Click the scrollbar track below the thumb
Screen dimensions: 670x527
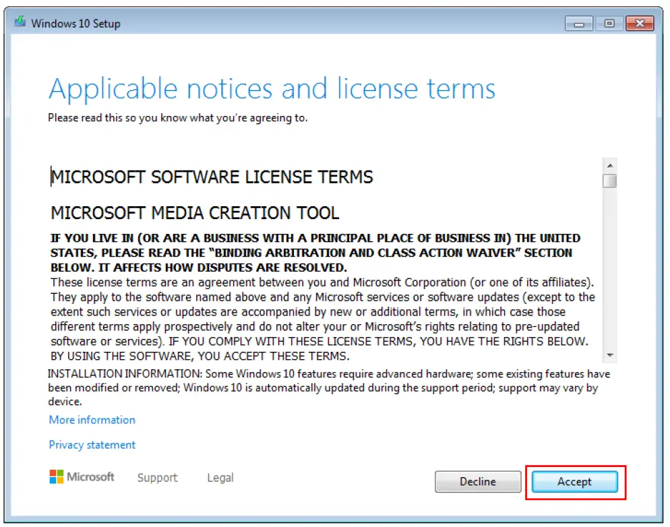(609, 270)
